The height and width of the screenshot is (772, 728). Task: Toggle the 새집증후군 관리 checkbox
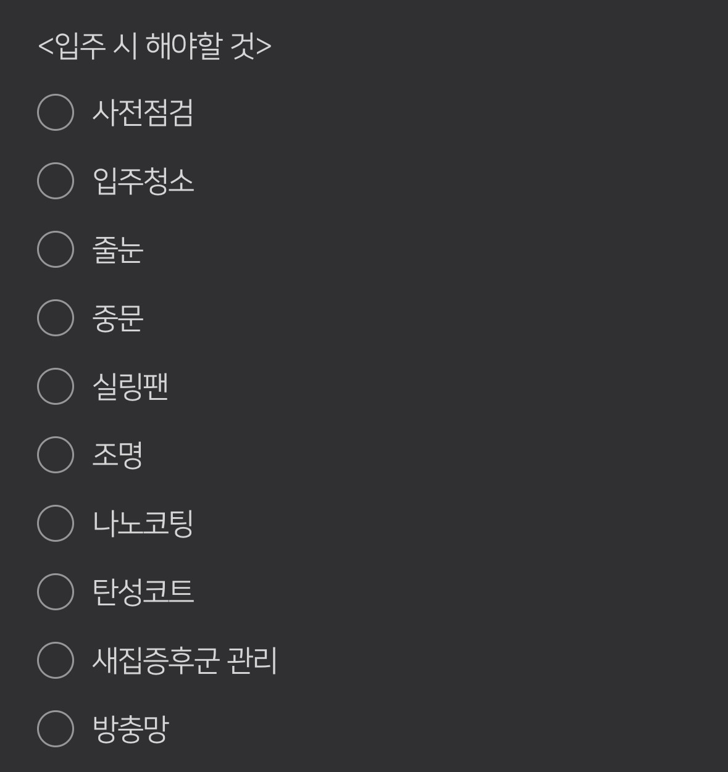tap(56, 660)
